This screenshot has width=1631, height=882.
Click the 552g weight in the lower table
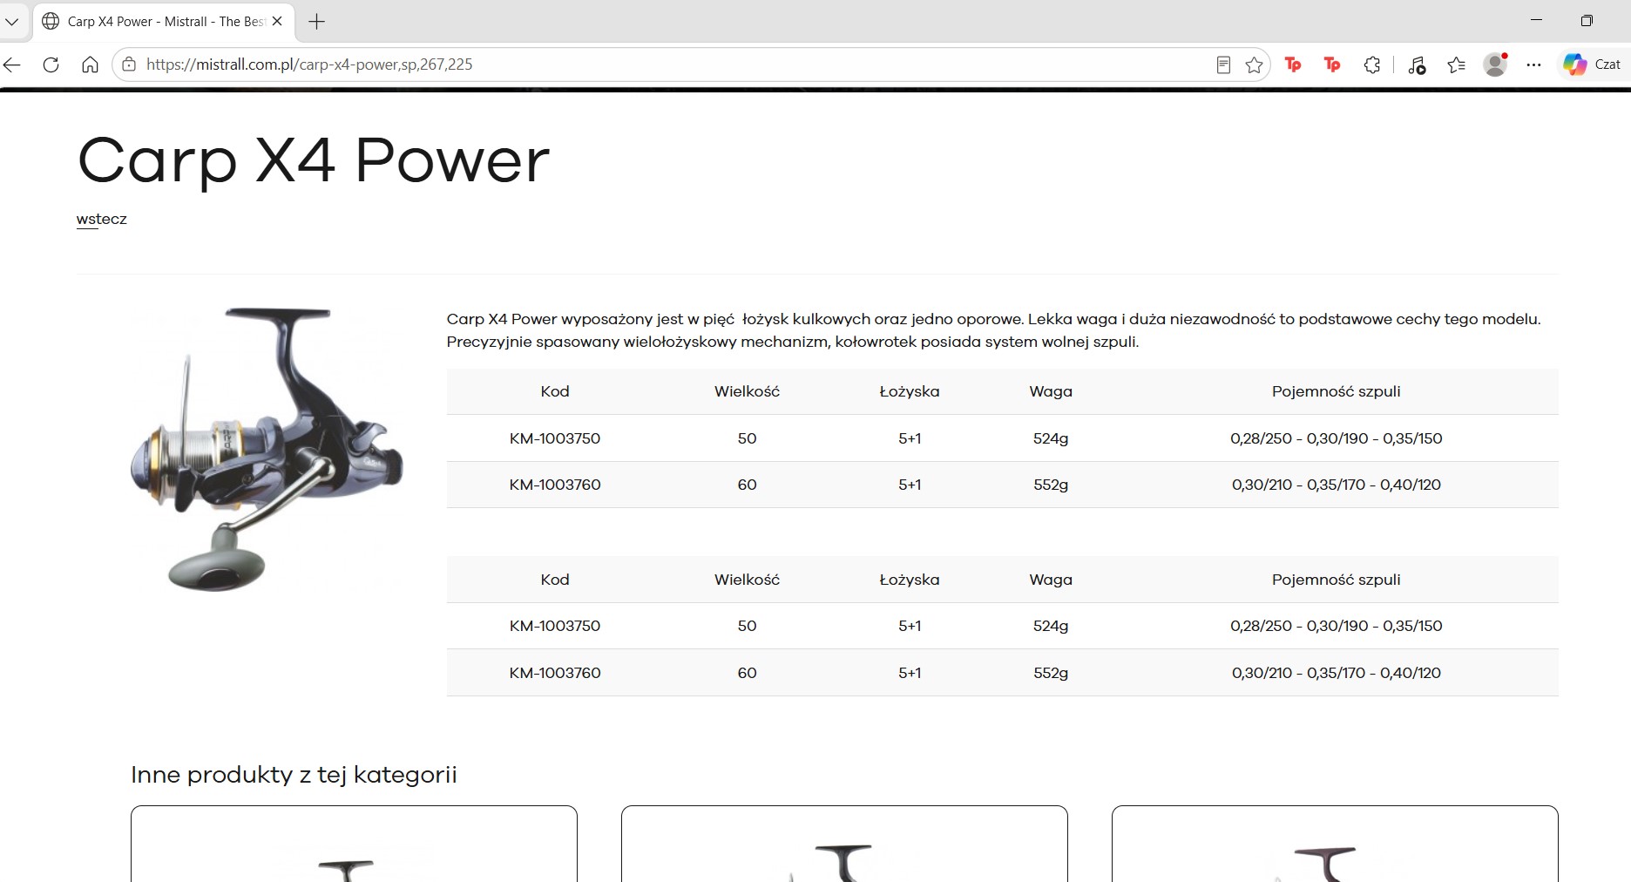click(1051, 673)
